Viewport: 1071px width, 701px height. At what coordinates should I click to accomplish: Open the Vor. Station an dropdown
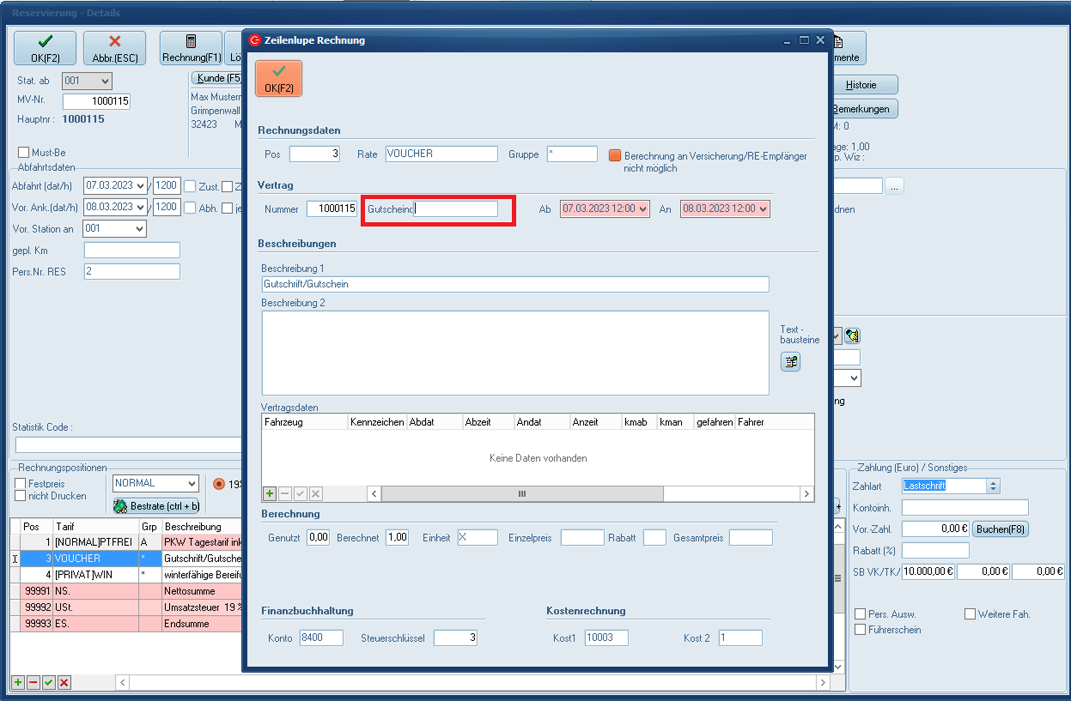click(x=139, y=229)
